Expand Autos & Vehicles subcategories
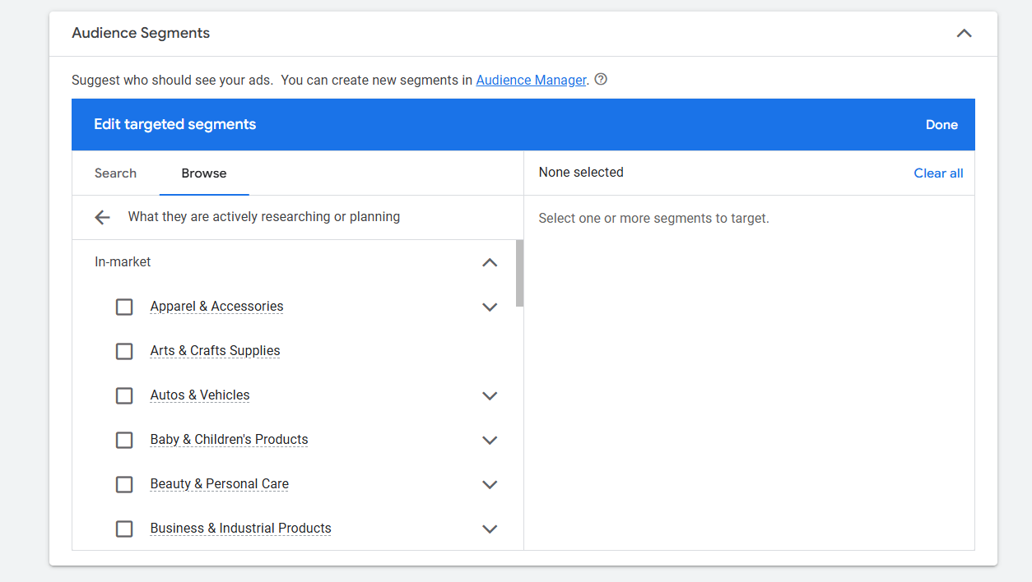 coord(490,395)
